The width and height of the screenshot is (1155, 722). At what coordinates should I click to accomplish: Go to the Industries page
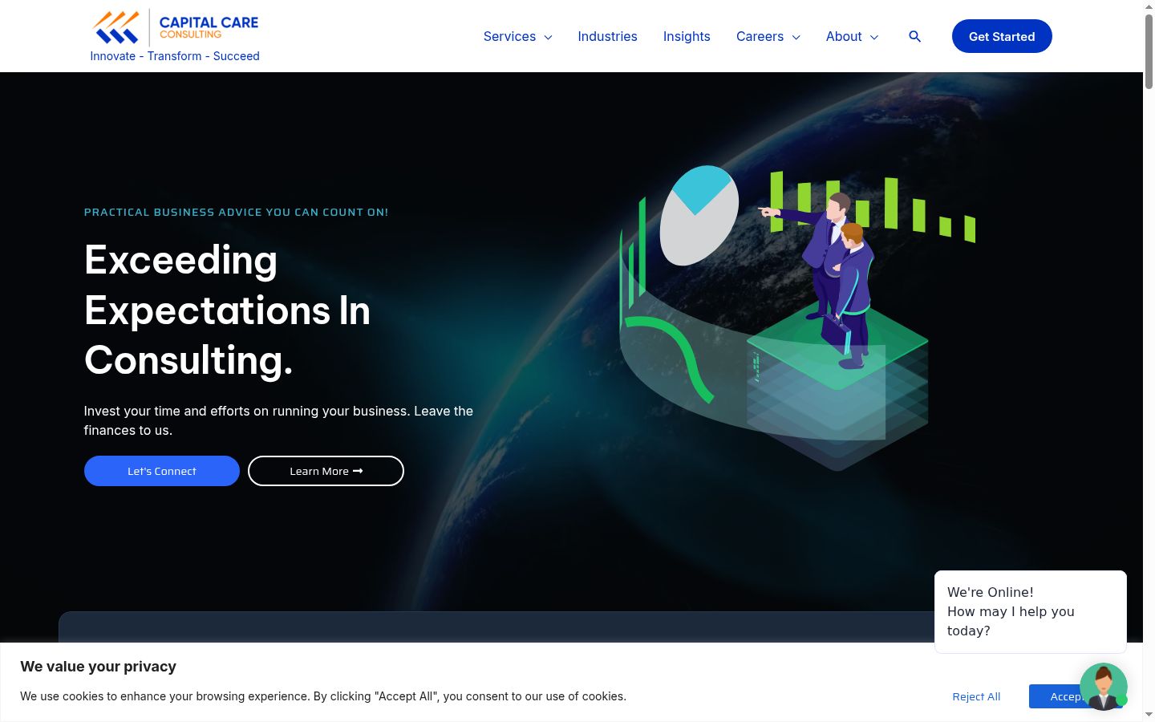click(x=607, y=36)
